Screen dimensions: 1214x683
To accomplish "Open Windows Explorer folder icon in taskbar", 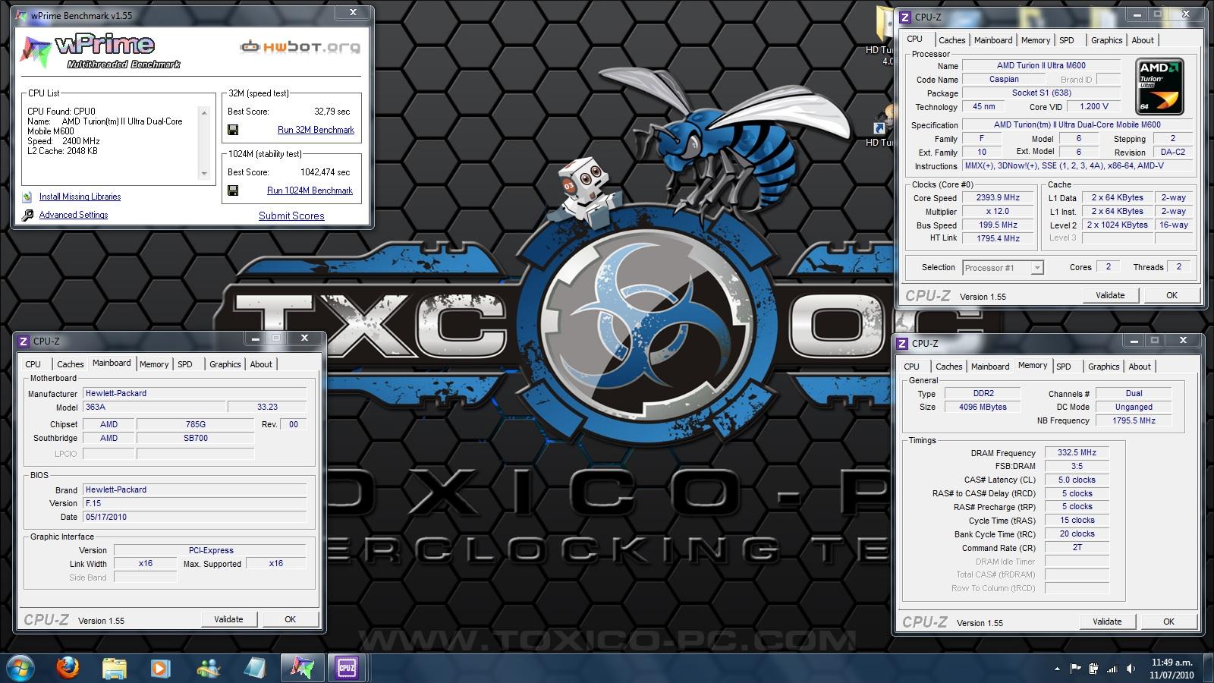I will [x=114, y=668].
